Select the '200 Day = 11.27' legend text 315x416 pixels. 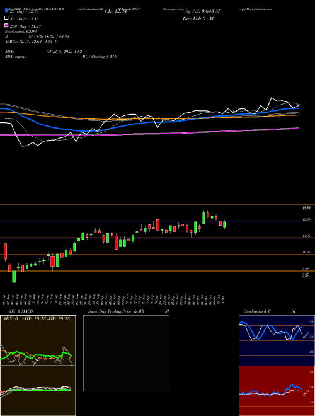(x=25, y=26)
